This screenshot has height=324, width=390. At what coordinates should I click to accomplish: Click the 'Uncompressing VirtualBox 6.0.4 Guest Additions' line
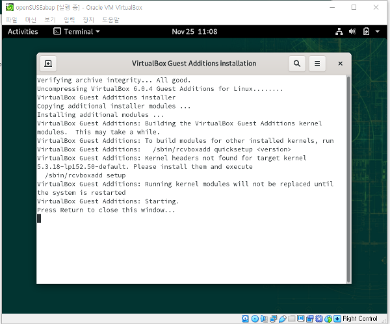(x=160, y=89)
